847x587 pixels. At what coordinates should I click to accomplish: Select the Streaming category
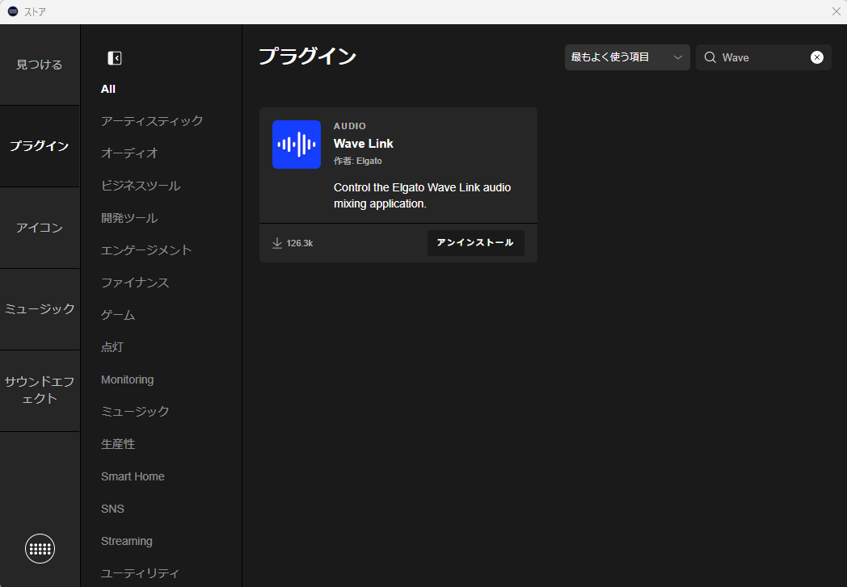click(x=126, y=541)
